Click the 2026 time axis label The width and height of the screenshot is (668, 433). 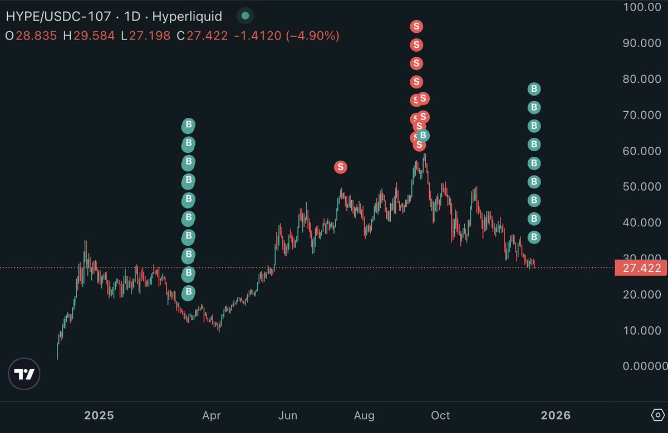point(556,415)
